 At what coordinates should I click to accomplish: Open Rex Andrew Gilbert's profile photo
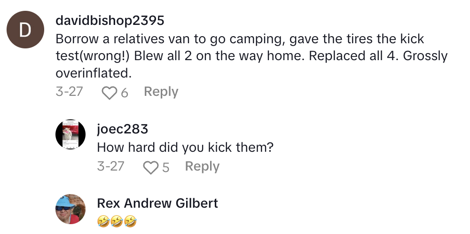[70, 208]
